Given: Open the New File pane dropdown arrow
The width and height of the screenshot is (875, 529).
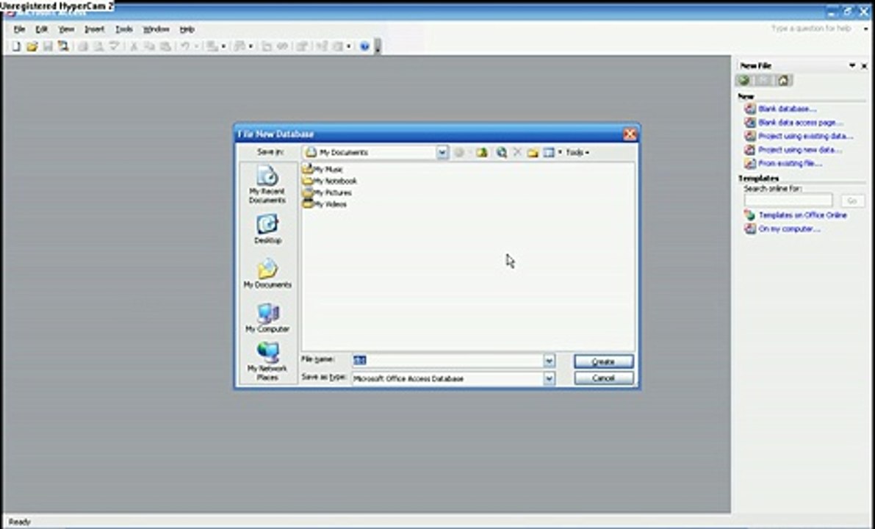Looking at the screenshot, I should pos(852,66).
